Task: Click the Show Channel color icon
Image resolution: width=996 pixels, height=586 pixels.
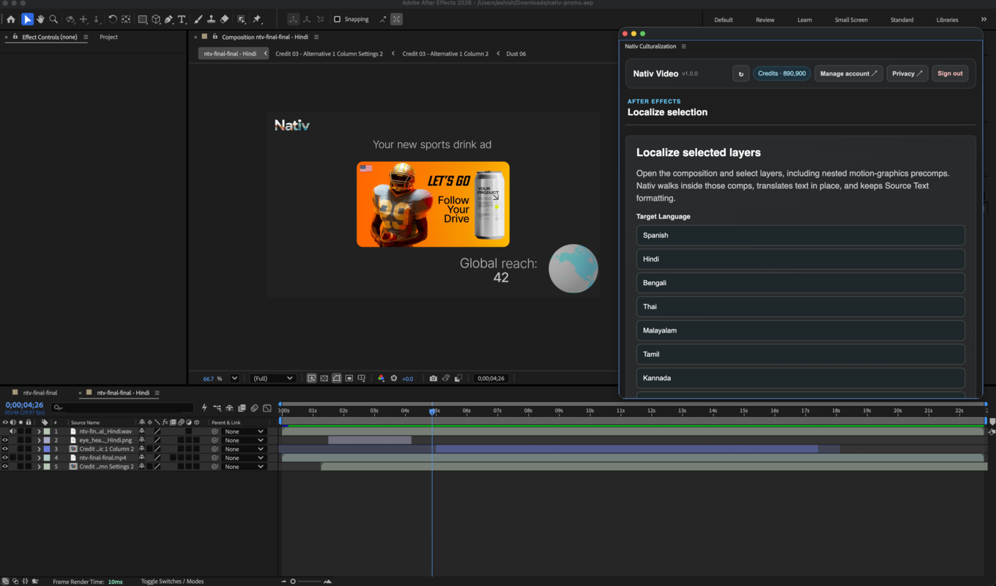Action: click(381, 379)
